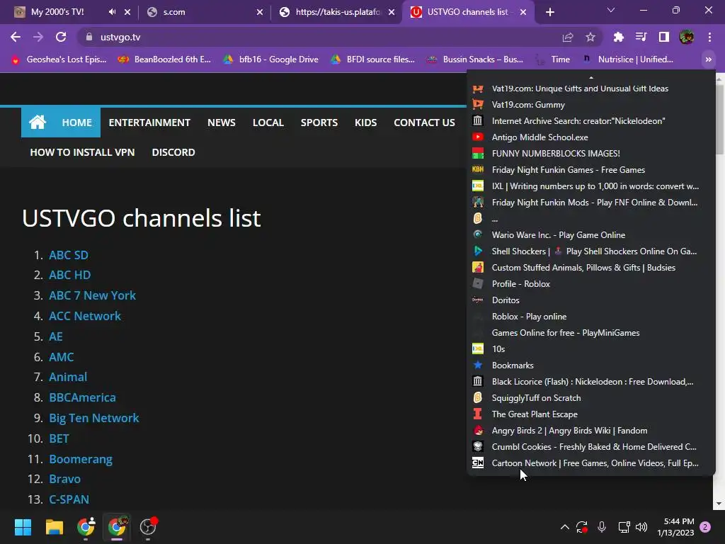The image size is (725, 544).
Task: Click the taskbar speaker volume icon
Action: pyautogui.click(x=641, y=527)
